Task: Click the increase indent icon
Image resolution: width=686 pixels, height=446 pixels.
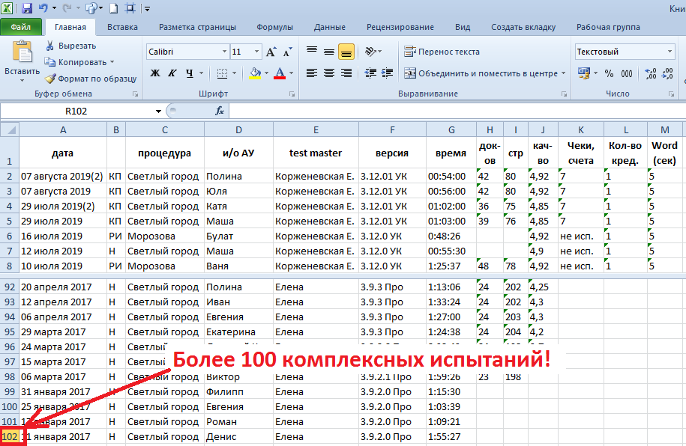Action: [x=388, y=73]
